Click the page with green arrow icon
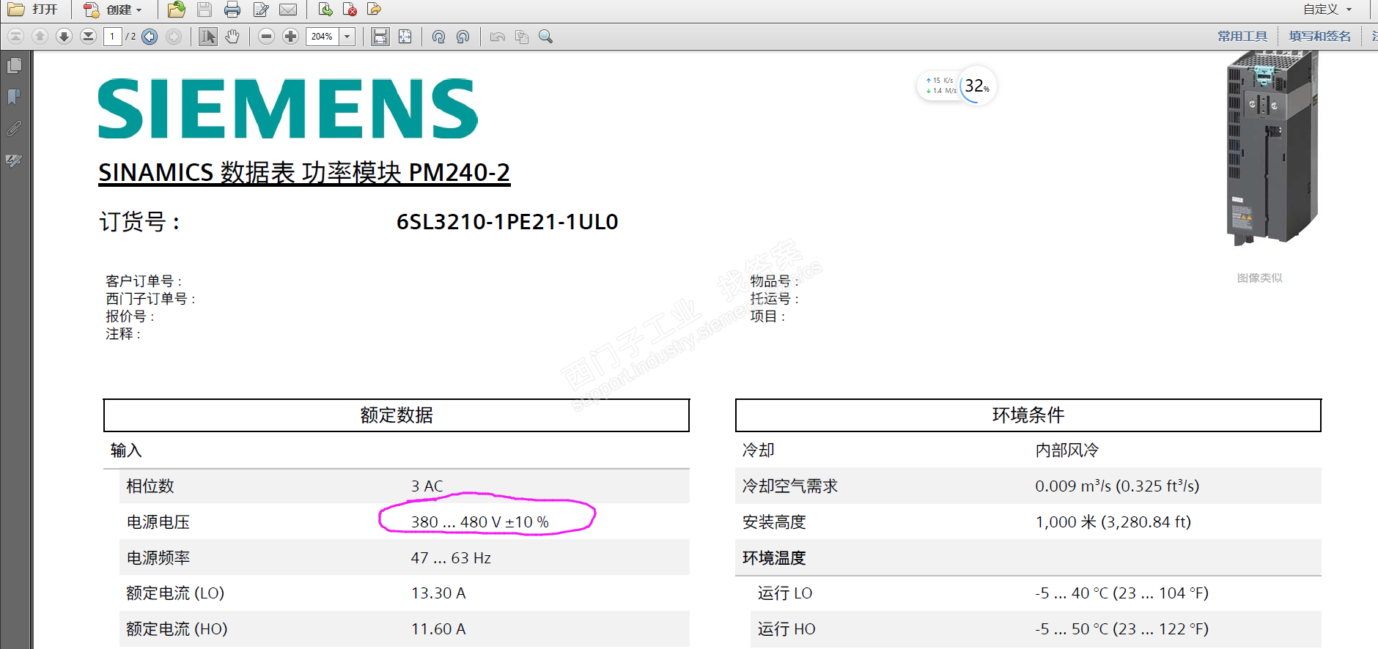This screenshot has height=649, width=1378. [x=325, y=10]
